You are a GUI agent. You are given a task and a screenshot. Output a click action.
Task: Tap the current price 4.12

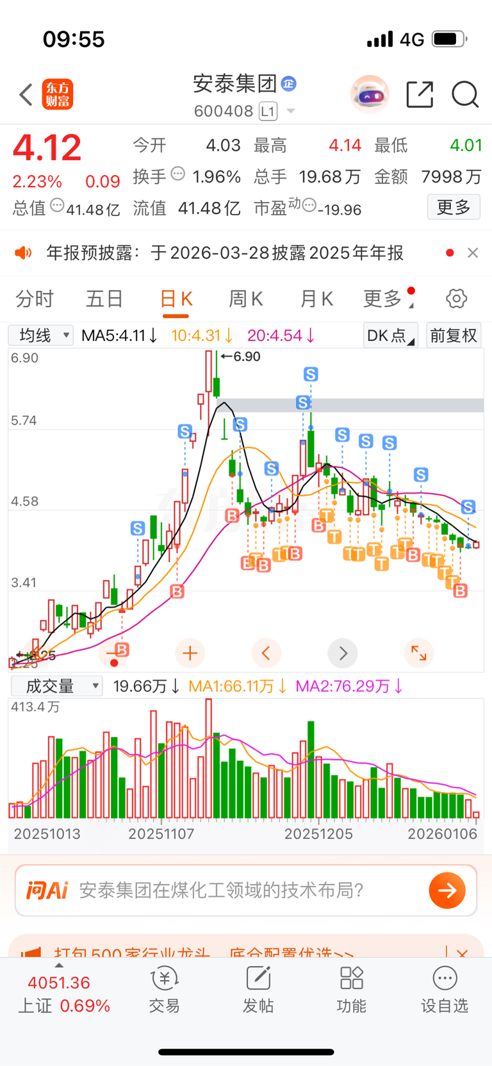click(x=47, y=148)
